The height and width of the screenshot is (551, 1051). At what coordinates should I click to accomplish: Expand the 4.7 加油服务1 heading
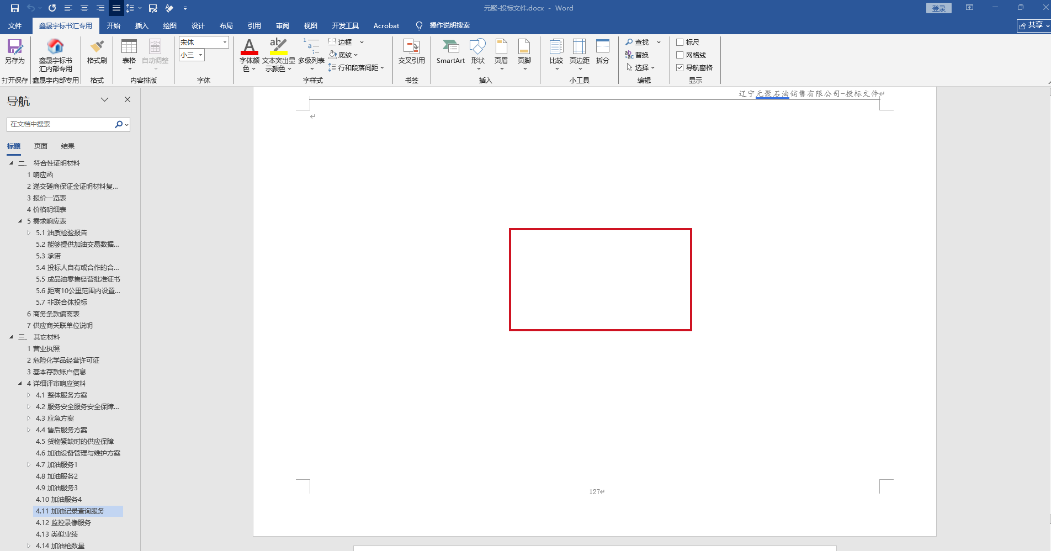pyautogui.click(x=29, y=465)
